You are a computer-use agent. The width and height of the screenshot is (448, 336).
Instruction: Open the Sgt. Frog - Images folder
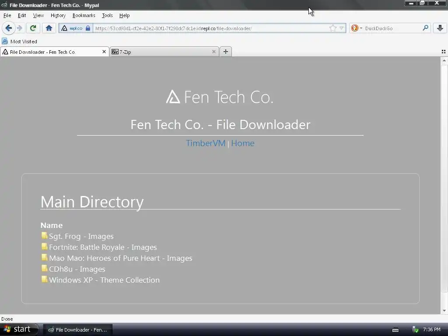click(x=81, y=236)
